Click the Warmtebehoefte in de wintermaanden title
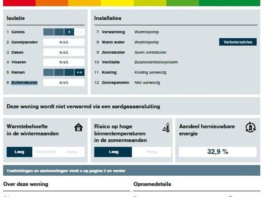This screenshot has width=262, height=197. pos(33,130)
